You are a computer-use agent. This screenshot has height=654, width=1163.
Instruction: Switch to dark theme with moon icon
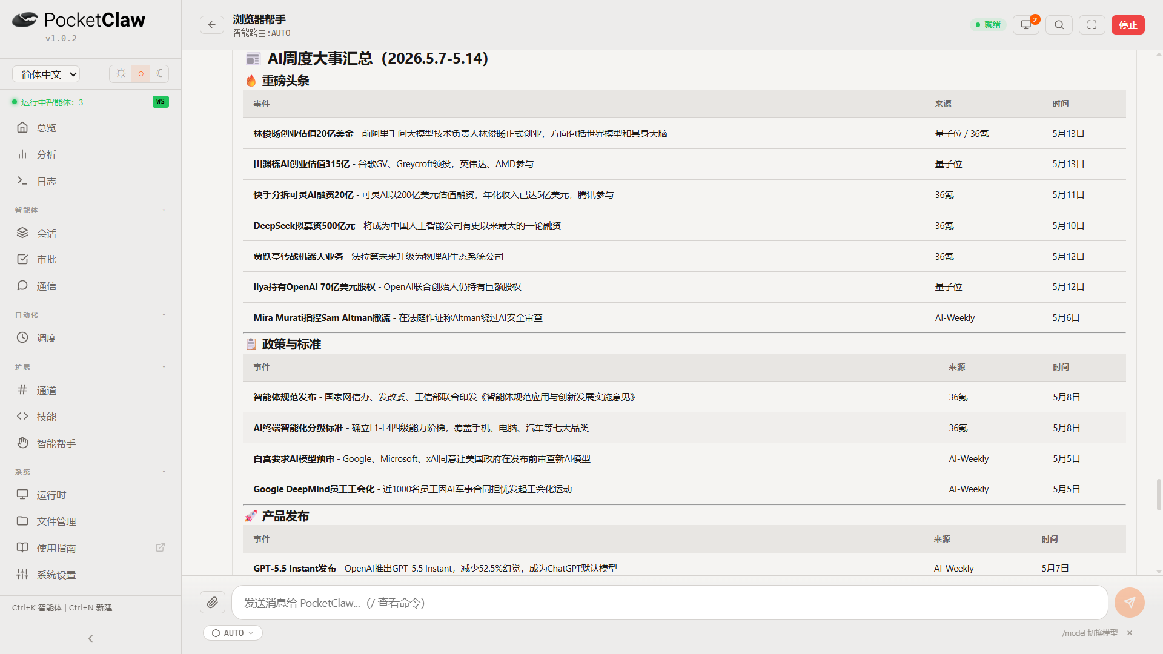pos(159,74)
